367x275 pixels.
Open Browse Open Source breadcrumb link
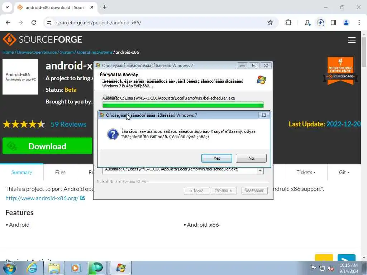pyautogui.click(x=37, y=52)
